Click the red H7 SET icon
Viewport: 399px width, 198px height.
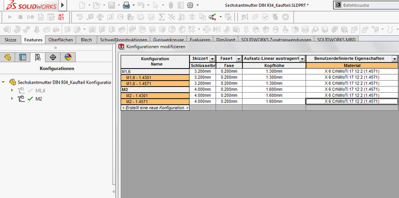(61, 17)
